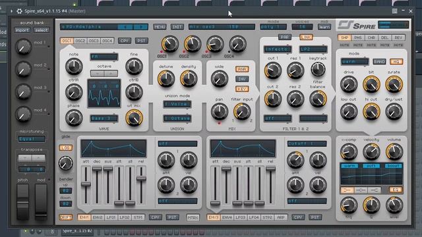The height and width of the screenshot is (237, 422).
Task: Click the velocity knob
Action: click(371, 151)
